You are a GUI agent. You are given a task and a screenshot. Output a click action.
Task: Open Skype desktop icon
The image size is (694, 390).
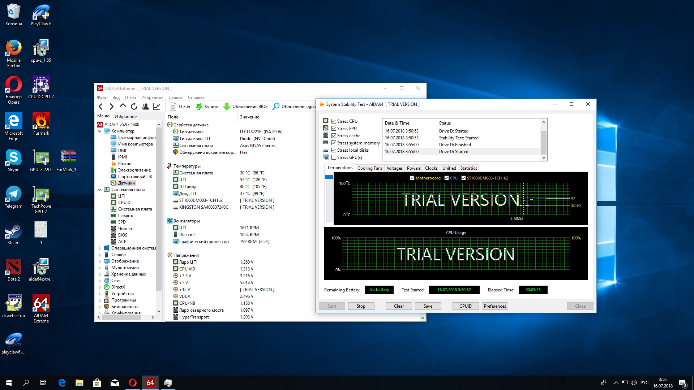14,160
